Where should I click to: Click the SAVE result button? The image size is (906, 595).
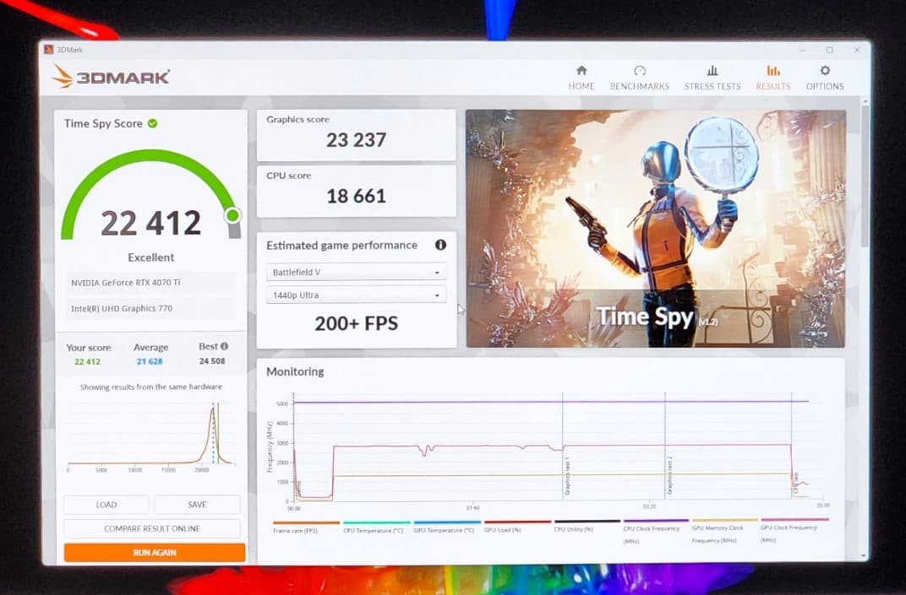point(197,505)
